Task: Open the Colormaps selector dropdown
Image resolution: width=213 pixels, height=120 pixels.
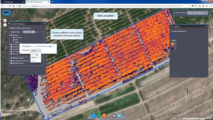Action: point(36,51)
